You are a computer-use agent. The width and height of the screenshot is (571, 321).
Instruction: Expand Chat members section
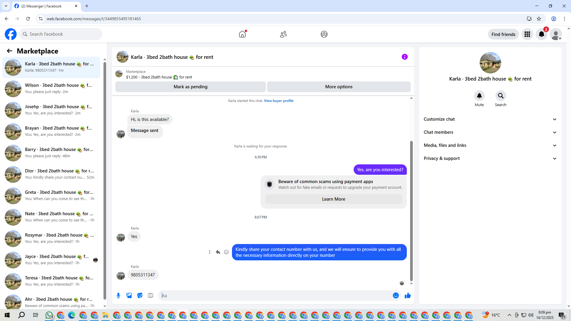pyautogui.click(x=490, y=132)
